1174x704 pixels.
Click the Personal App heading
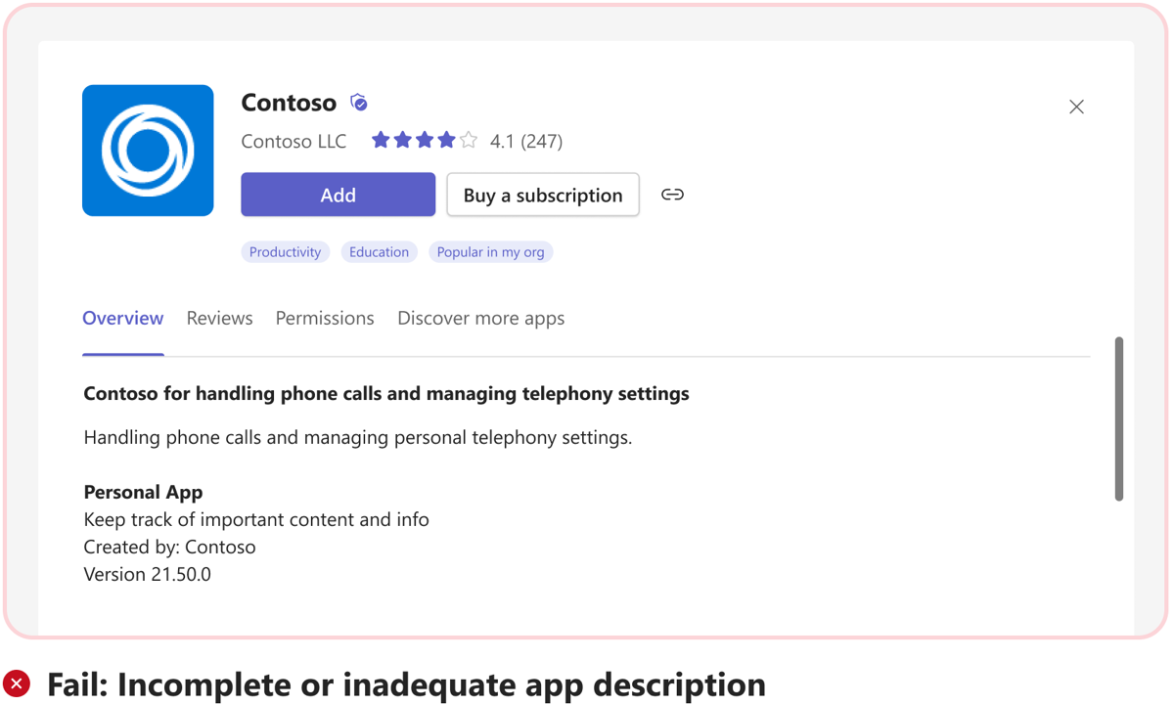(x=143, y=492)
